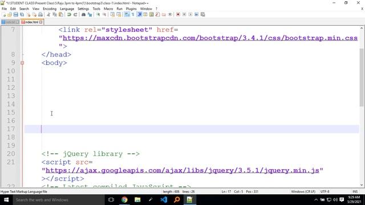Viewport: 365px width, 205px height.
Task: Play recorded macro toolbar button
Action: click(x=190, y=14)
